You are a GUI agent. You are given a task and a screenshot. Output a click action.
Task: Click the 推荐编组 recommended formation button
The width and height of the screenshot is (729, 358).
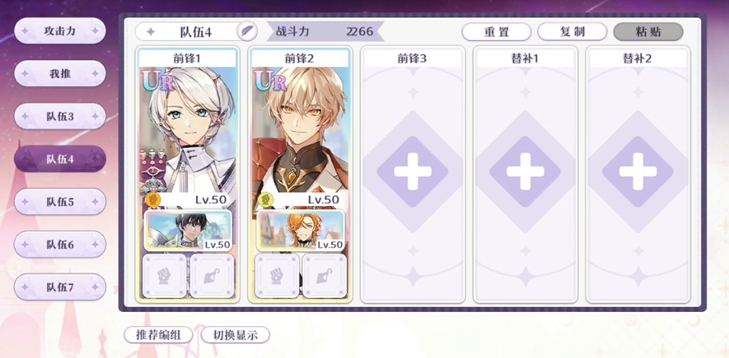click(158, 335)
